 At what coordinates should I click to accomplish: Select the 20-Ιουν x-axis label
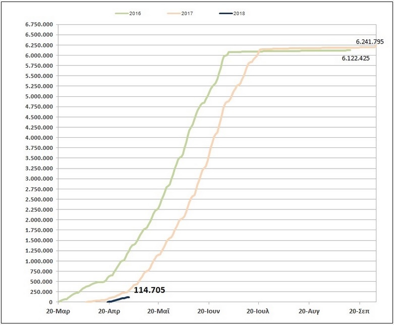tap(209, 311)
